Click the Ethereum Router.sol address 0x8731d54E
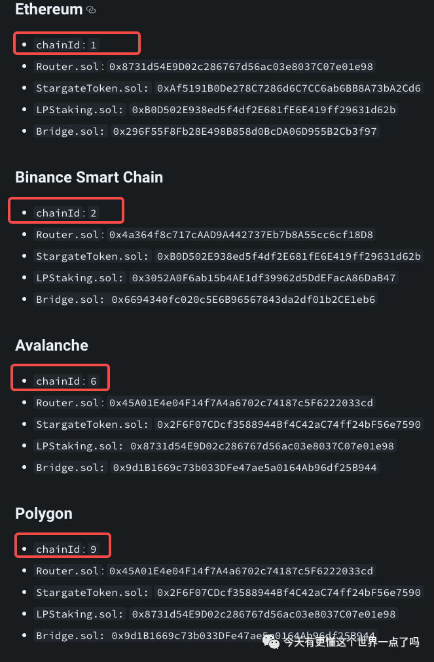Viewport: 434px width, 662px height. [241, 66]
